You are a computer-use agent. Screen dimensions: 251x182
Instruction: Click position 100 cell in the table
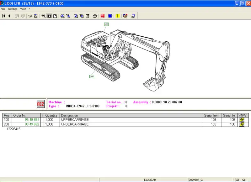[7, 120]
